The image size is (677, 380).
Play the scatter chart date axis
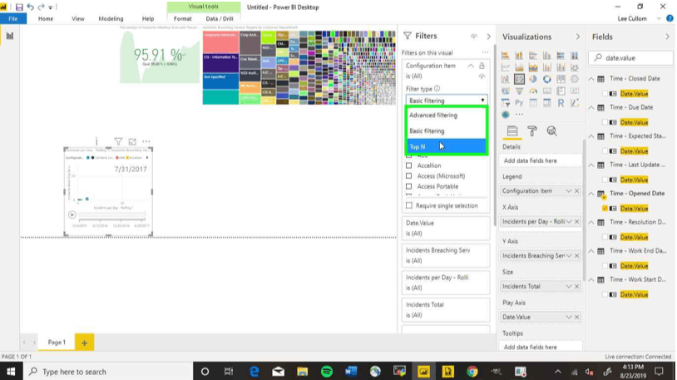72,215
